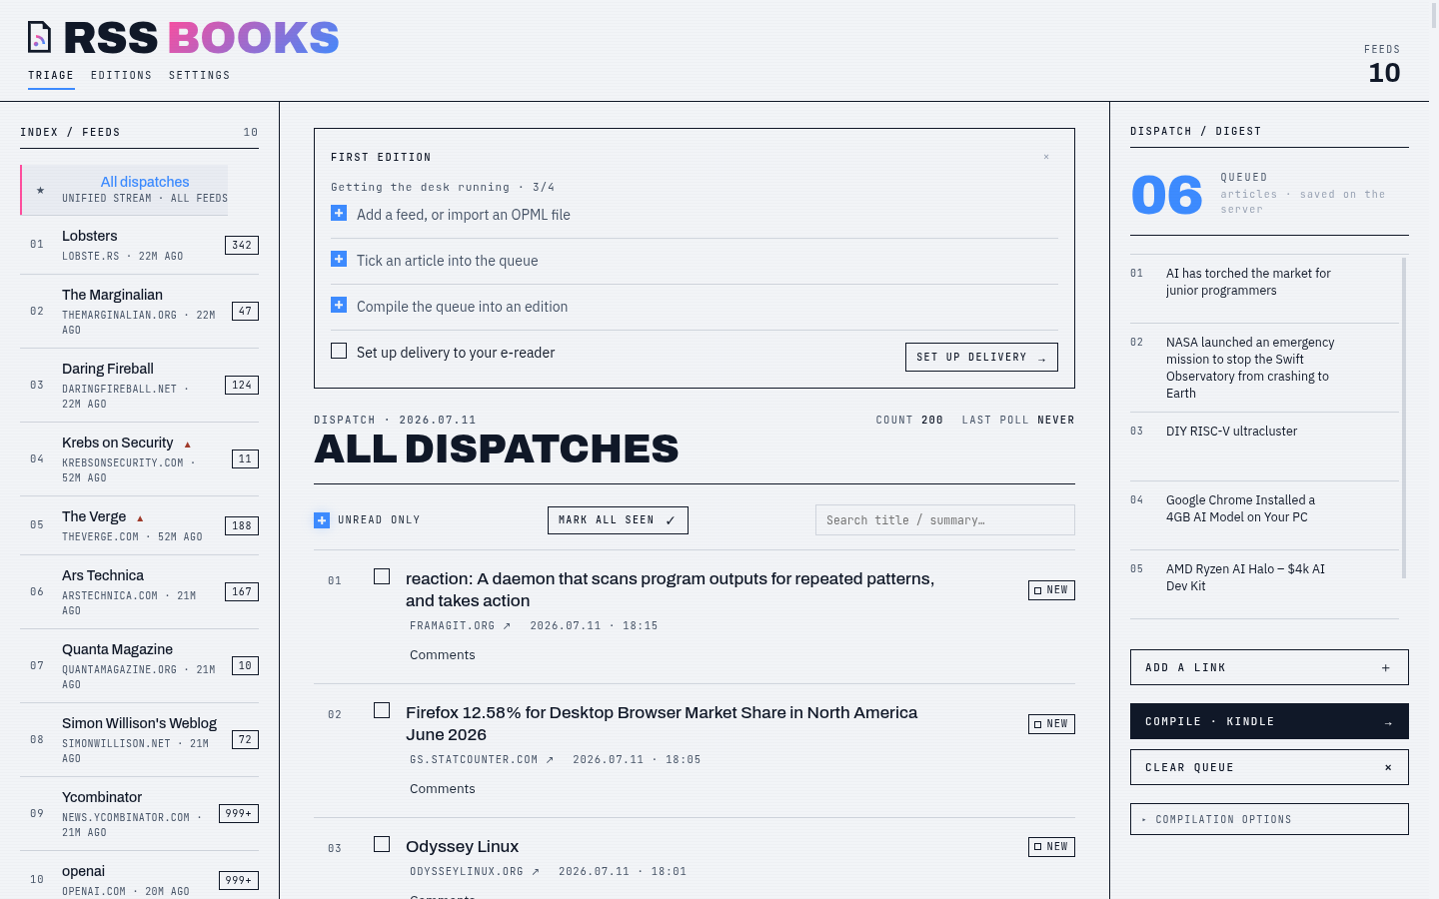This screenshot has height=899, width=1439.
Task: Toggle 'Add a feed, or import OPML' step
Action: (339, 213)
